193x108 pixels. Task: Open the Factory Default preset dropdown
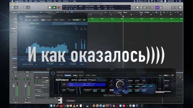38,17
